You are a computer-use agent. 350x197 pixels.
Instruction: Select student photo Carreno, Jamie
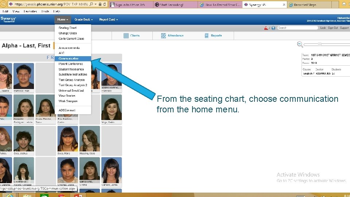point(112,172)
